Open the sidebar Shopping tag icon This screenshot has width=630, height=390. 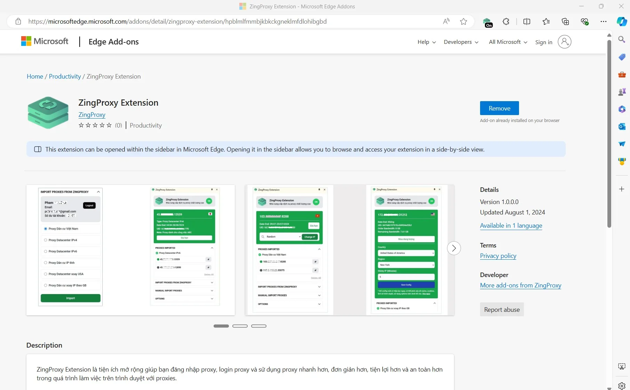[622, 57]
